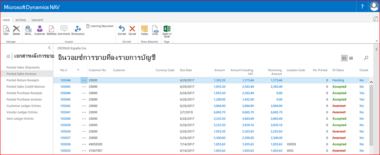Viewport: 380px width, 155px height.
Task: Open Posted Purchase Receipts list
Action: pos(24,93)
